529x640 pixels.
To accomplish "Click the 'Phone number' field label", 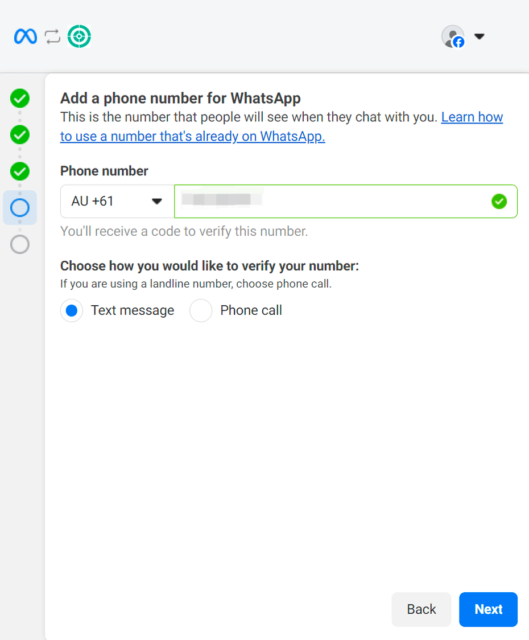I will 104,171.
